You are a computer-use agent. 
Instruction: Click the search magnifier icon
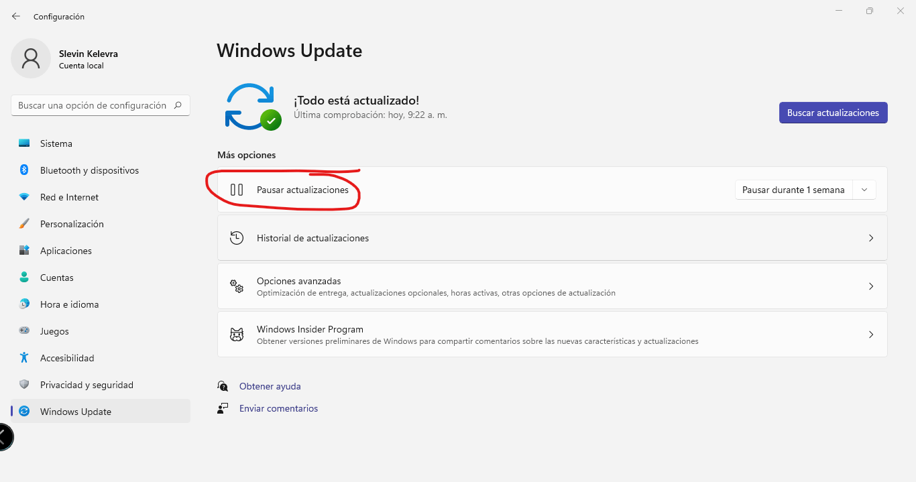178,105
